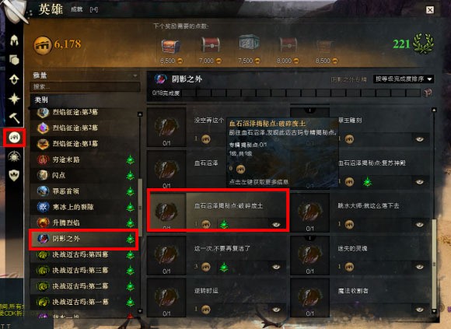Click the 6,500 point reward chest
The image size is (451, 329).
(x=171, y=47)
